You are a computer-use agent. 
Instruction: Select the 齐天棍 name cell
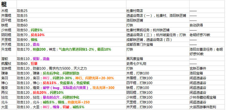[x=9, y=45]
